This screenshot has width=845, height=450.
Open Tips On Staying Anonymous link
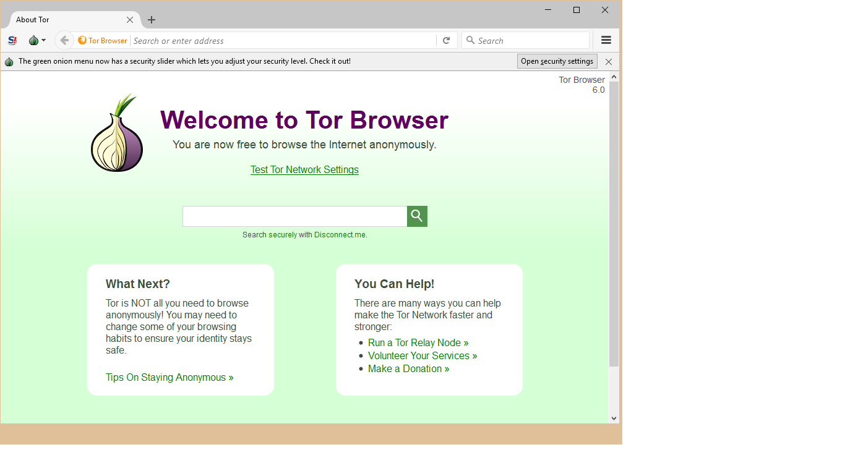169,377
